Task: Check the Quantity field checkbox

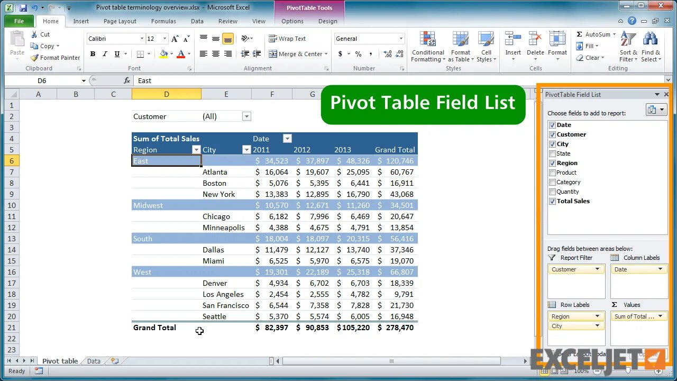Action: 552,192
